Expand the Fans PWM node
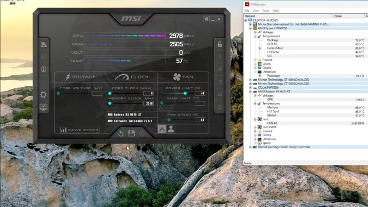Image resolution: width=368 pixels, height=207 pixels. (255, 127)
